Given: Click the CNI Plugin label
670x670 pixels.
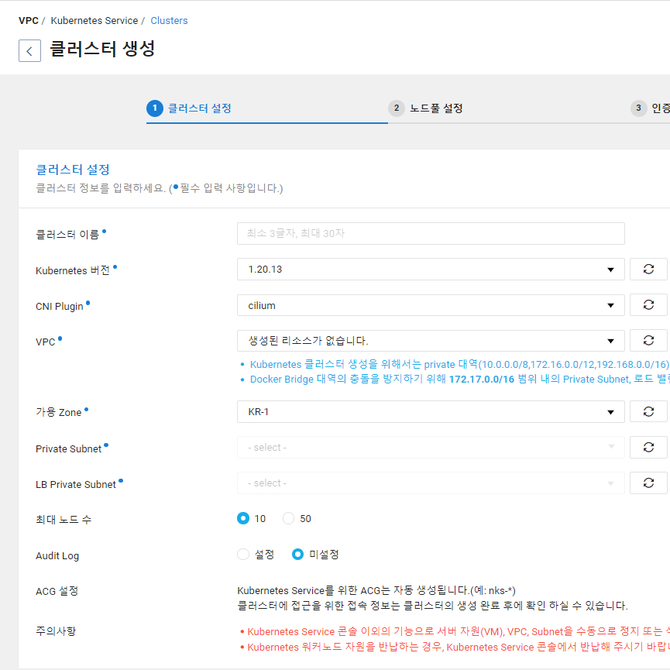Looking at the screenshot, I should click(x=60, y=307).
